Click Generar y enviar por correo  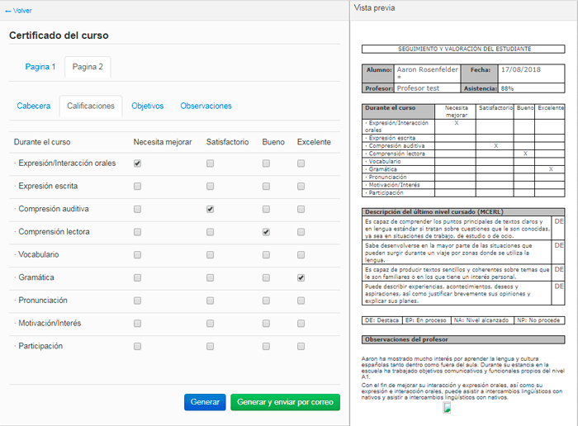tap(284, 402)
